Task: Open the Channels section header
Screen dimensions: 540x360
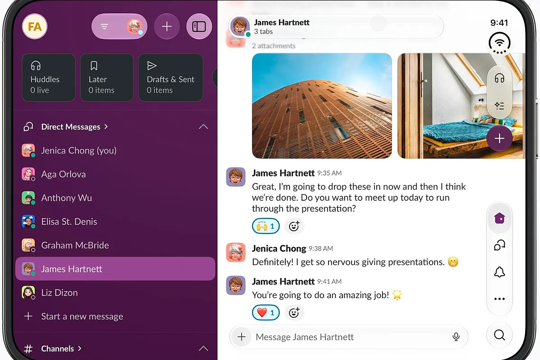Action: 61,349
